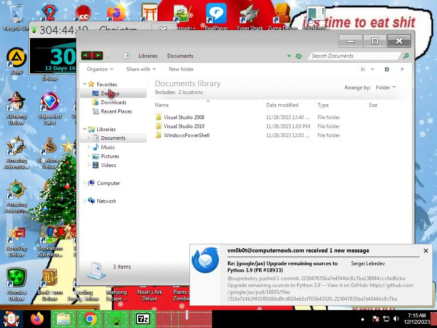The image size is (437, 328).
Task: Select Videos library in navigation pane
Action: 108,165
